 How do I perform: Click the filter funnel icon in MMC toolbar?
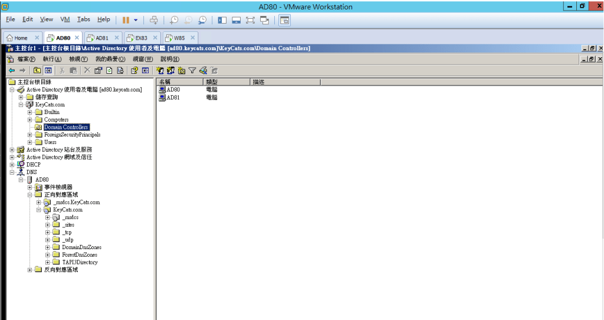(192, 70)
